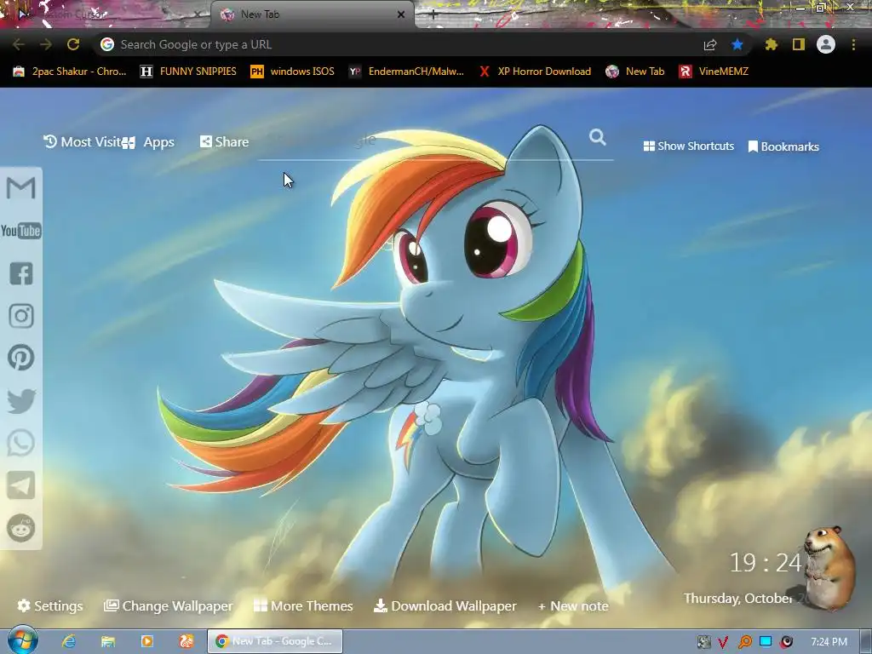Open Twitter from the sidebar
The image size is (872, 654).
[x=21, y=401]
